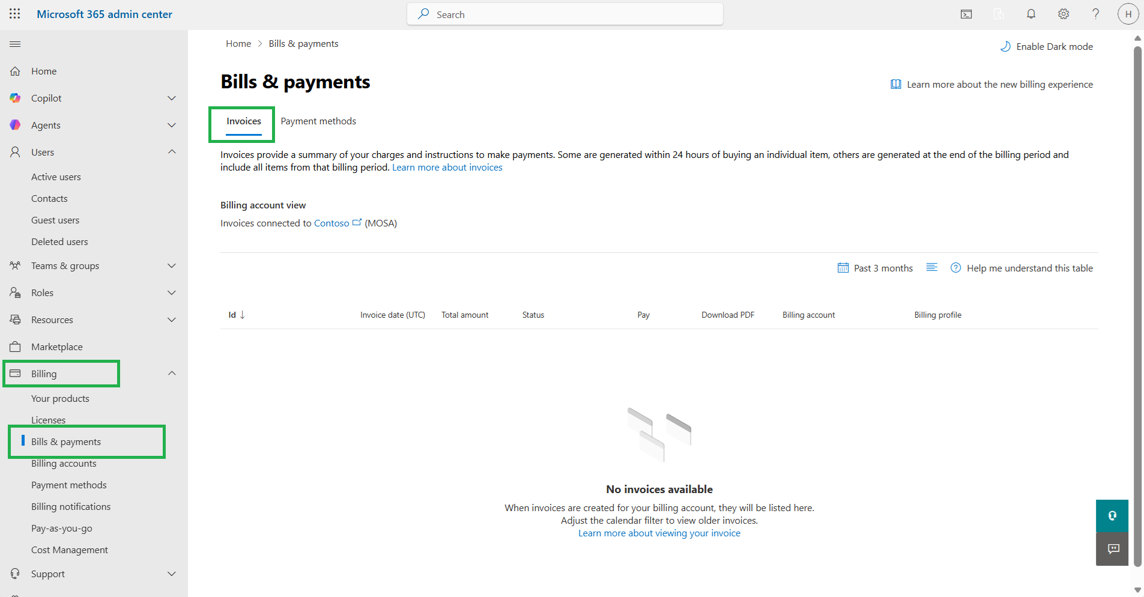Click the vertical page scrollbar
Screen dimensions: 1144x597
[1137, 306]
